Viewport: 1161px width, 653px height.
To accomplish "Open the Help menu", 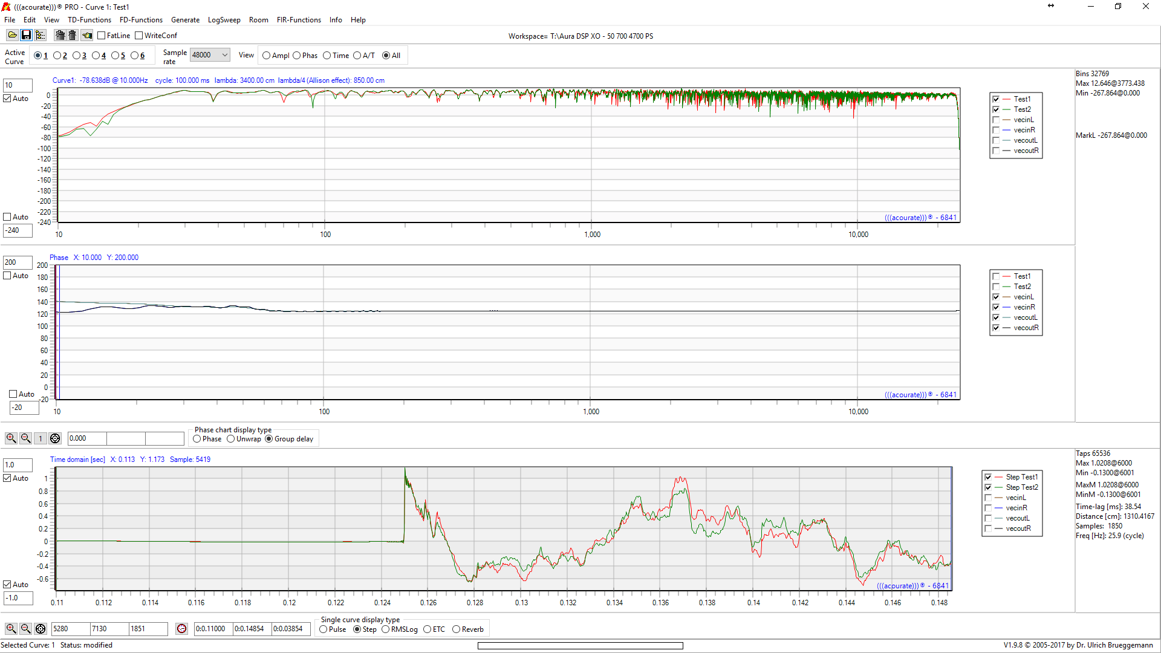I will (x=358, y=20).
